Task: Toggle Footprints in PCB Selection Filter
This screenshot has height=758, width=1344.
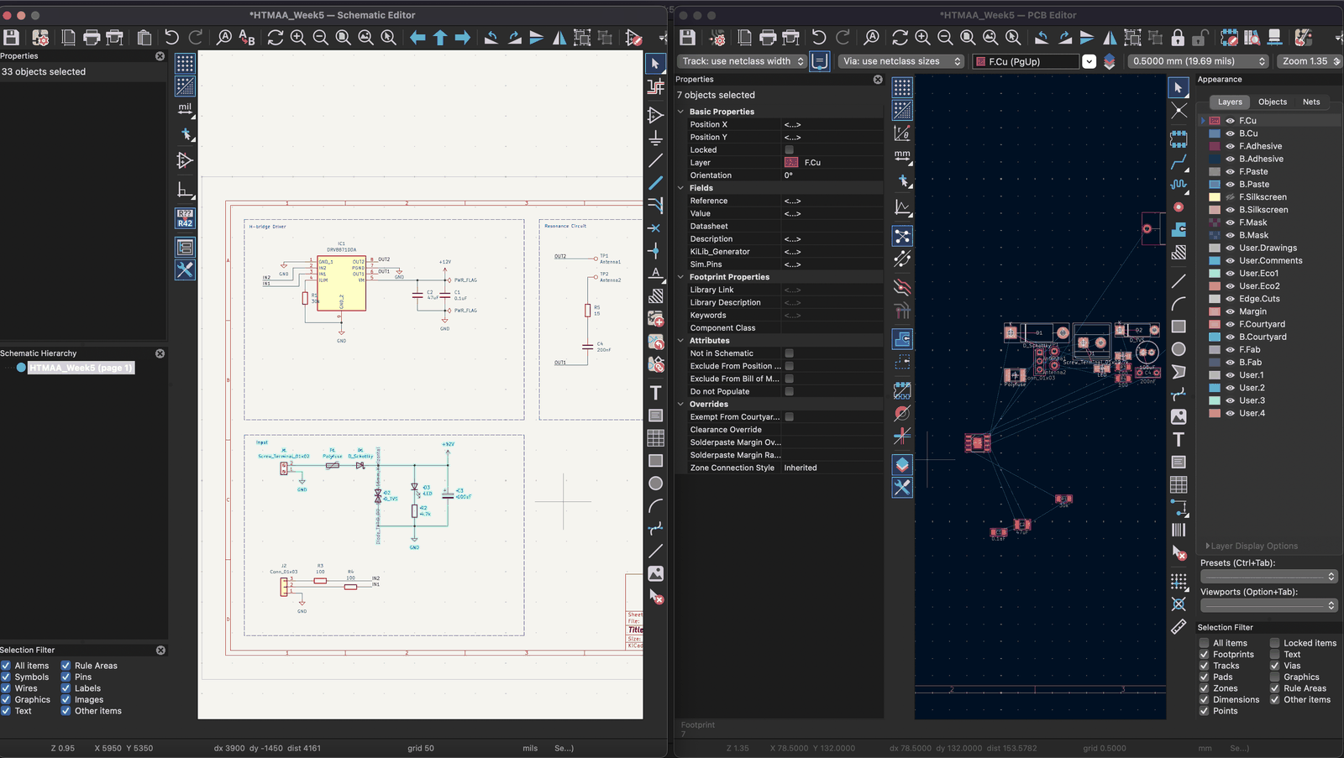Action: (1205, 655)
